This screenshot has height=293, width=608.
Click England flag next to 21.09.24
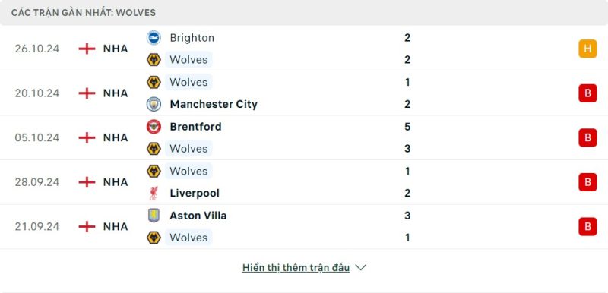coord(87,226)
